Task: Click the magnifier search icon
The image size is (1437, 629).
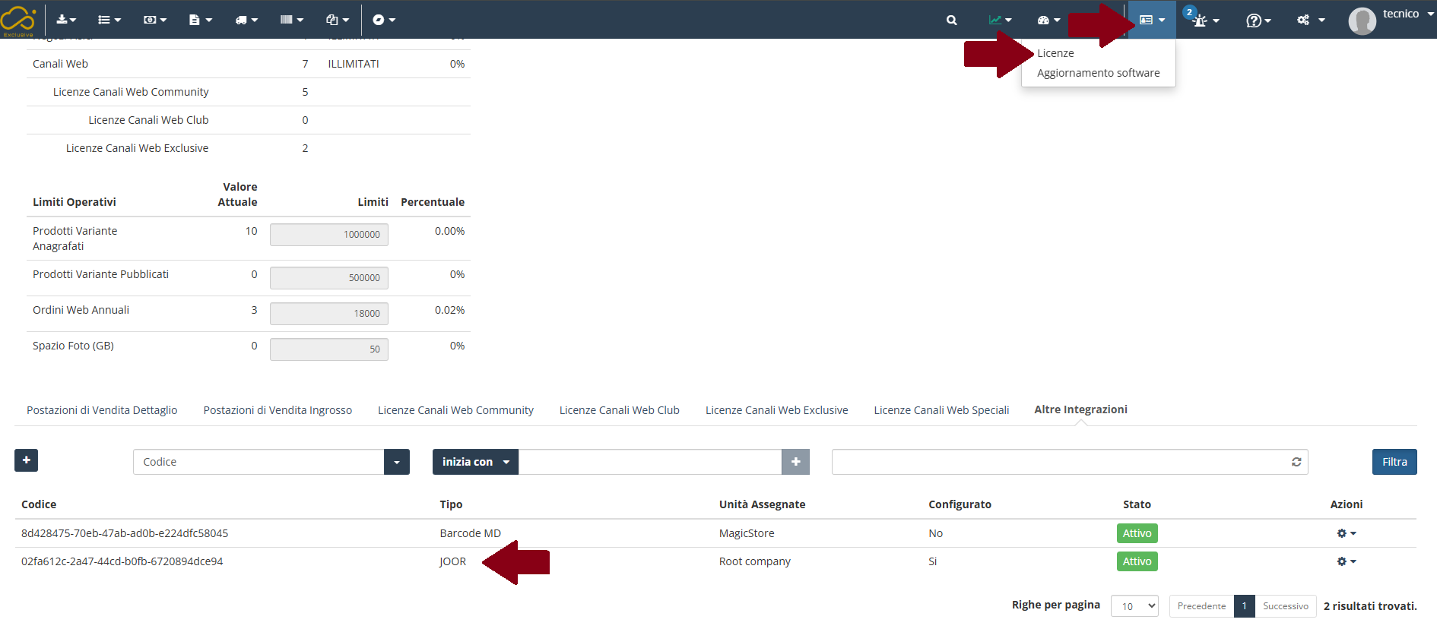Action: pyautogui.click(x=951, y=21)
